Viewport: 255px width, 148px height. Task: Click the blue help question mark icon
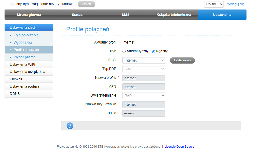(70, 126)
